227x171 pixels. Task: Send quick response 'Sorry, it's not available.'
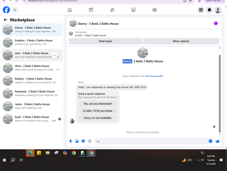tap(98, 118)
